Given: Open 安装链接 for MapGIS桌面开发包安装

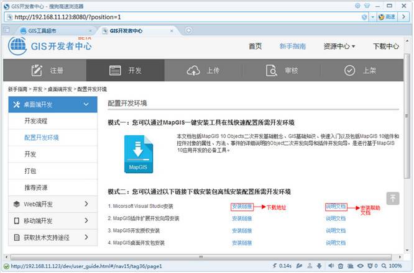Looking at the screenshot, I should (242, 243).
